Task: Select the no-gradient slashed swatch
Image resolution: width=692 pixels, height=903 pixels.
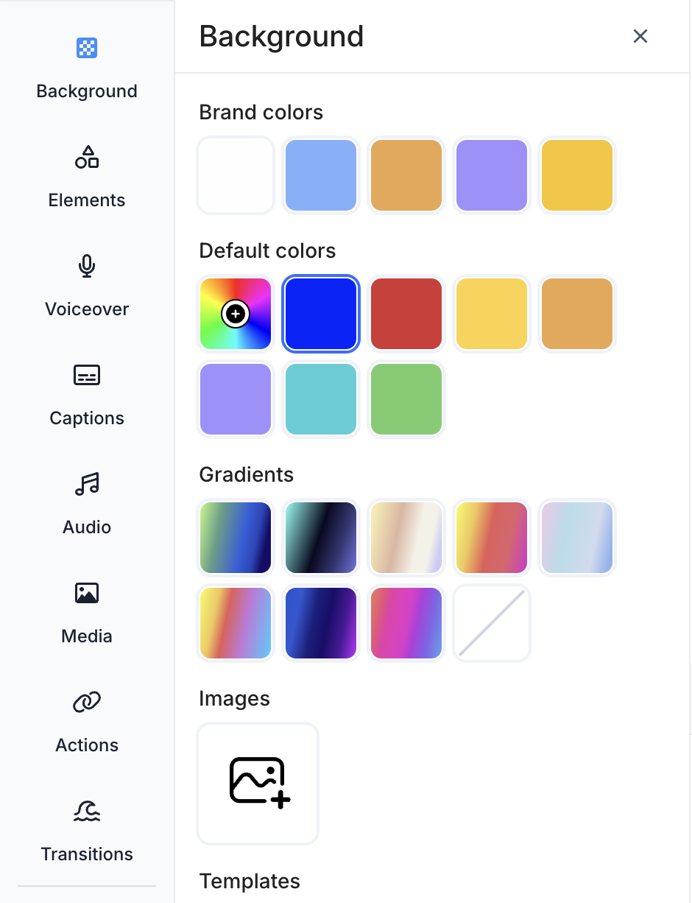Action: click(492, 623)
